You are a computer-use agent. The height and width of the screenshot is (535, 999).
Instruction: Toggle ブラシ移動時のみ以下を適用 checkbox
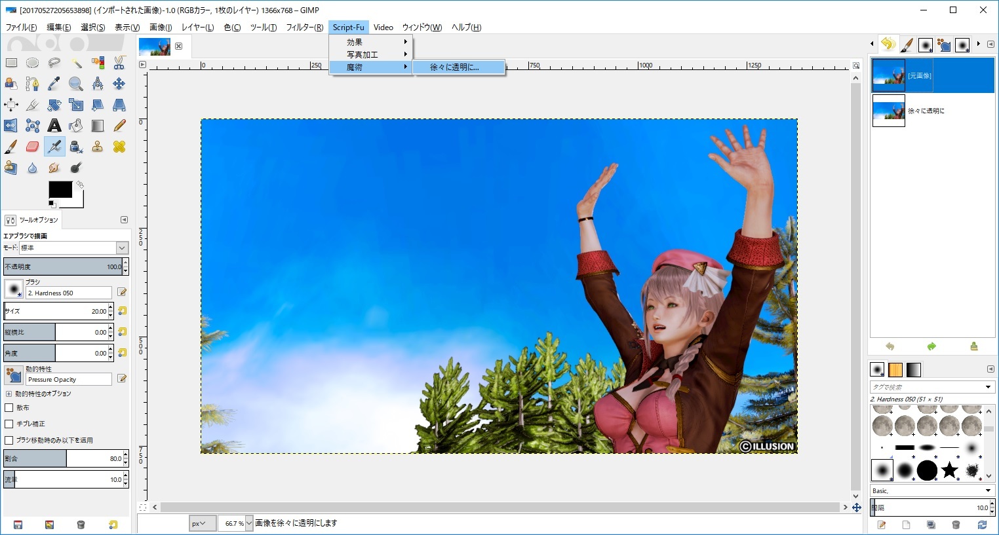pos(9,440)
